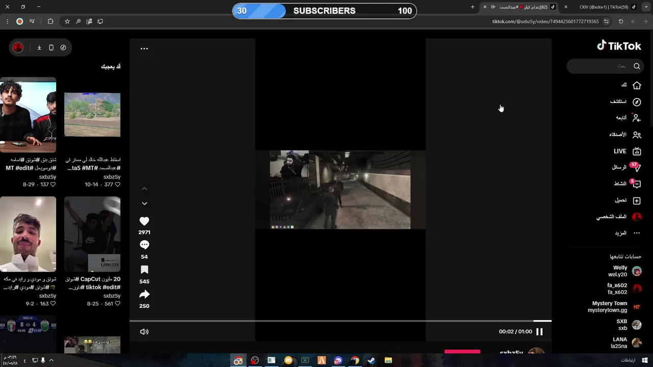Toggle the microphone tray icon
The height and width of the screenshot is (367, 653).
[43, 360]
